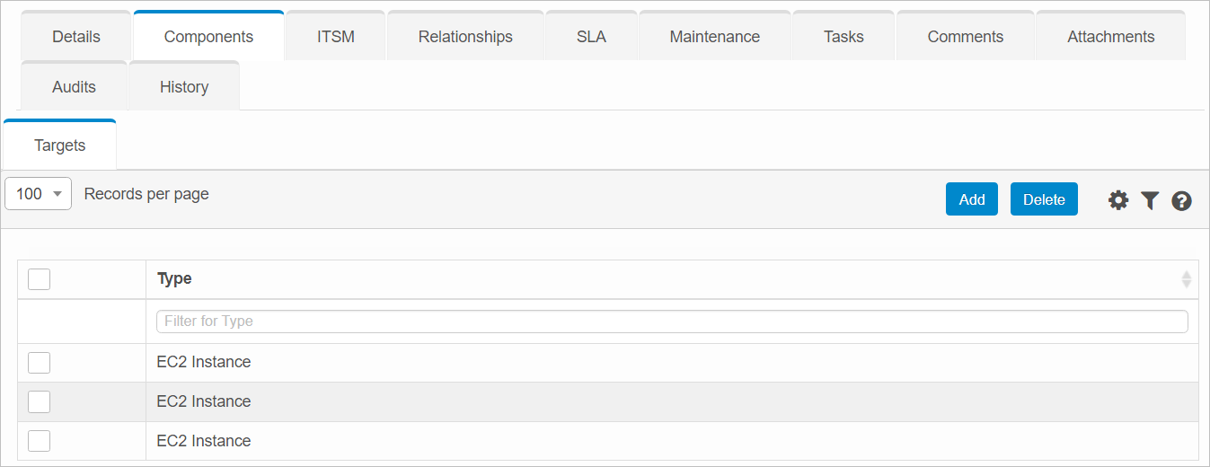Click the Add button

point(971,199)
